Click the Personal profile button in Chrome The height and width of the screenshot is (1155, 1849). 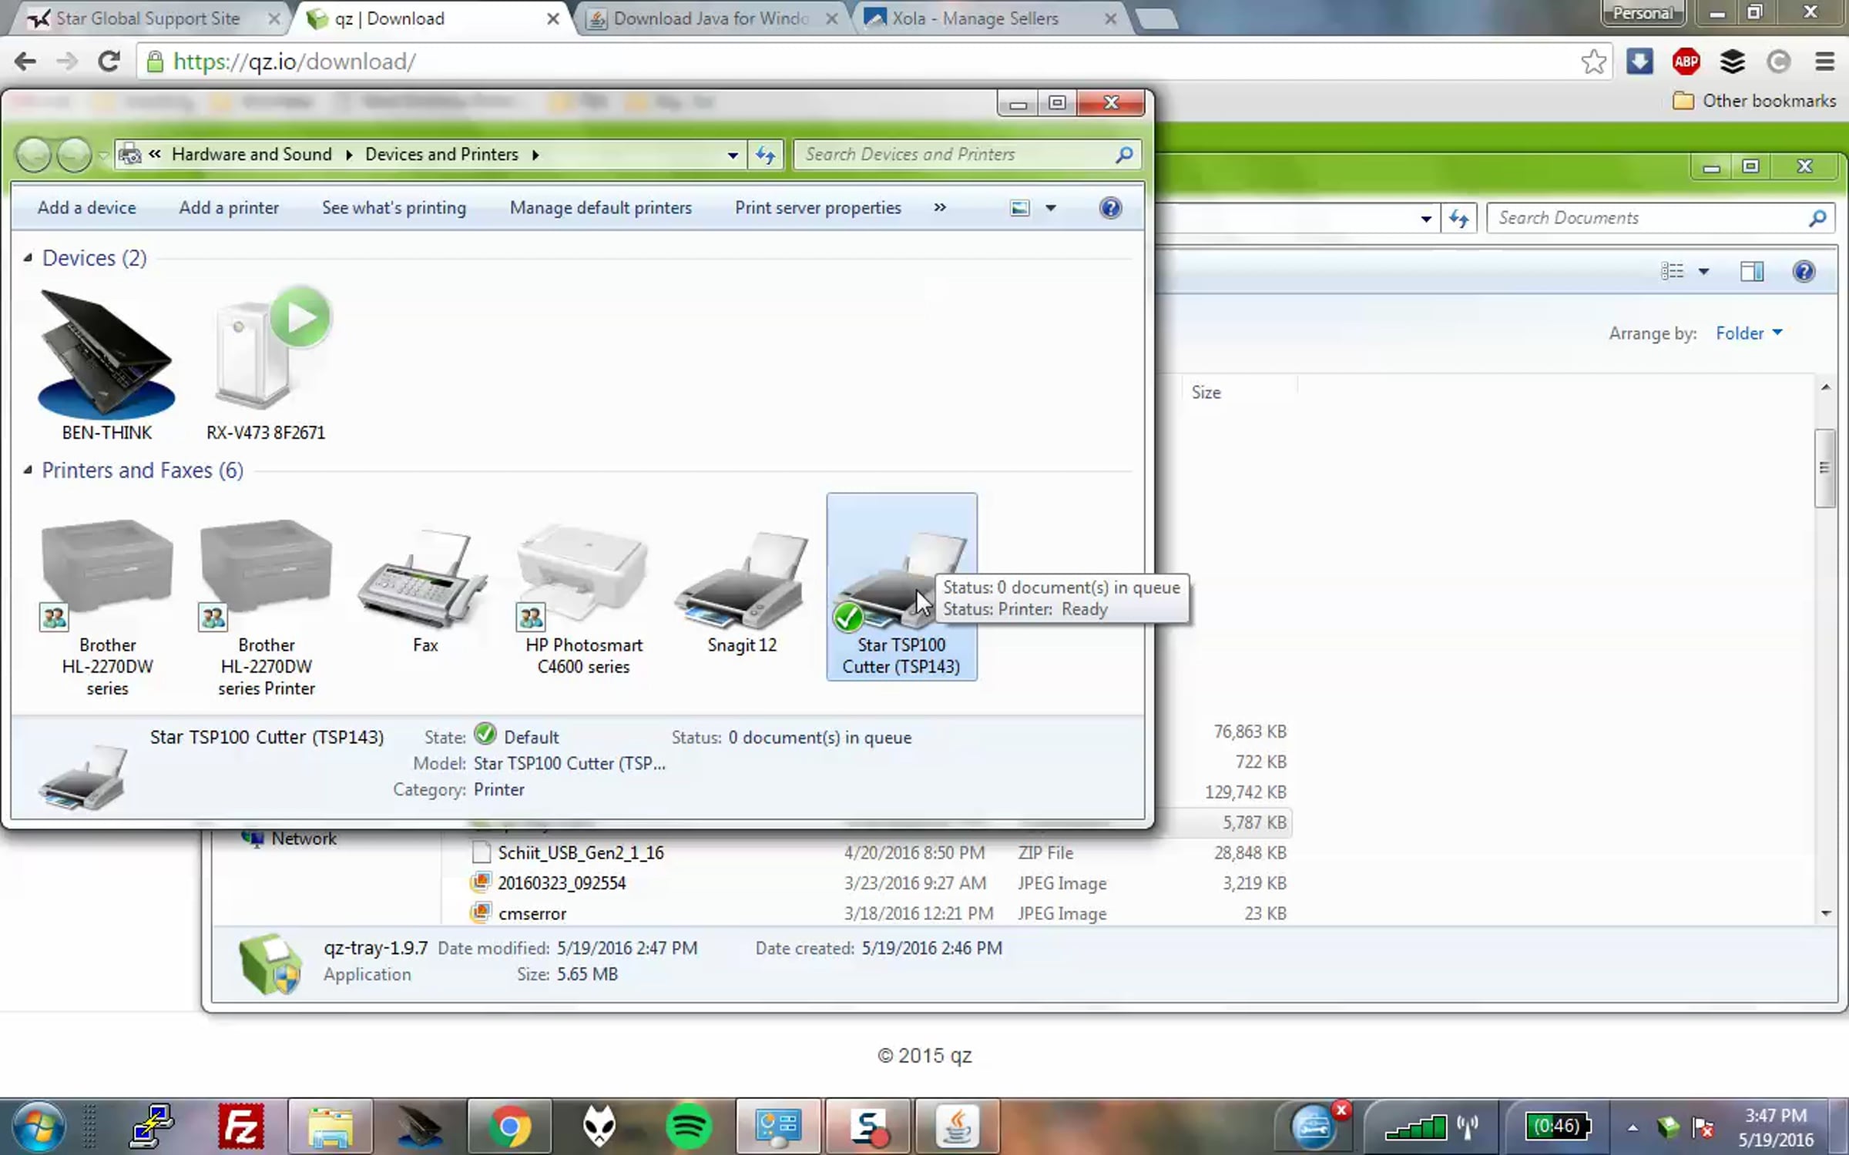1643,13
